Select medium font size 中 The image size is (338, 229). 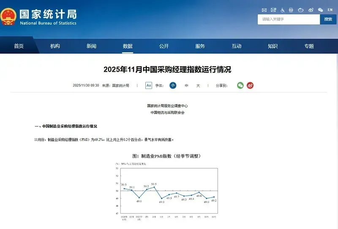[186, 86]
